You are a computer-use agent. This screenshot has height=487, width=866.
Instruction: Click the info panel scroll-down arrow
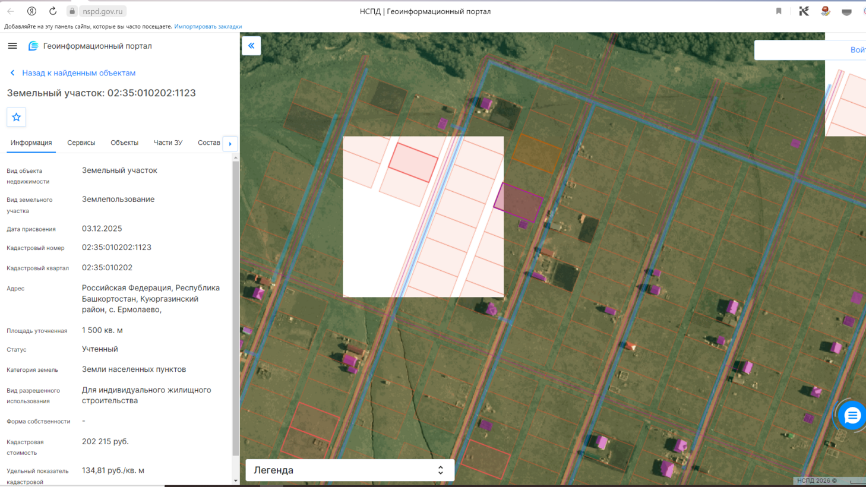click(x=236, y=480)
